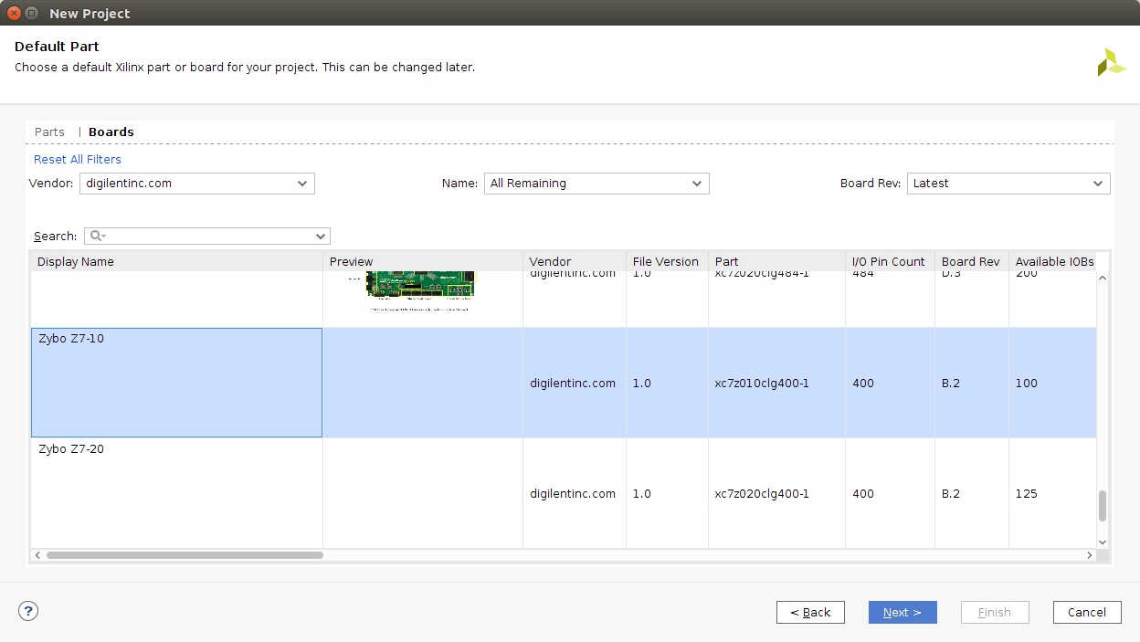
Task: Click the vertical scrollbar thumb of the table
Action: tap(1103, 505)
